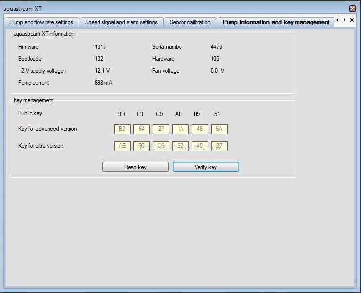Select ultra version key field E0
Screen dimensions: 361x293
[180, 146]
